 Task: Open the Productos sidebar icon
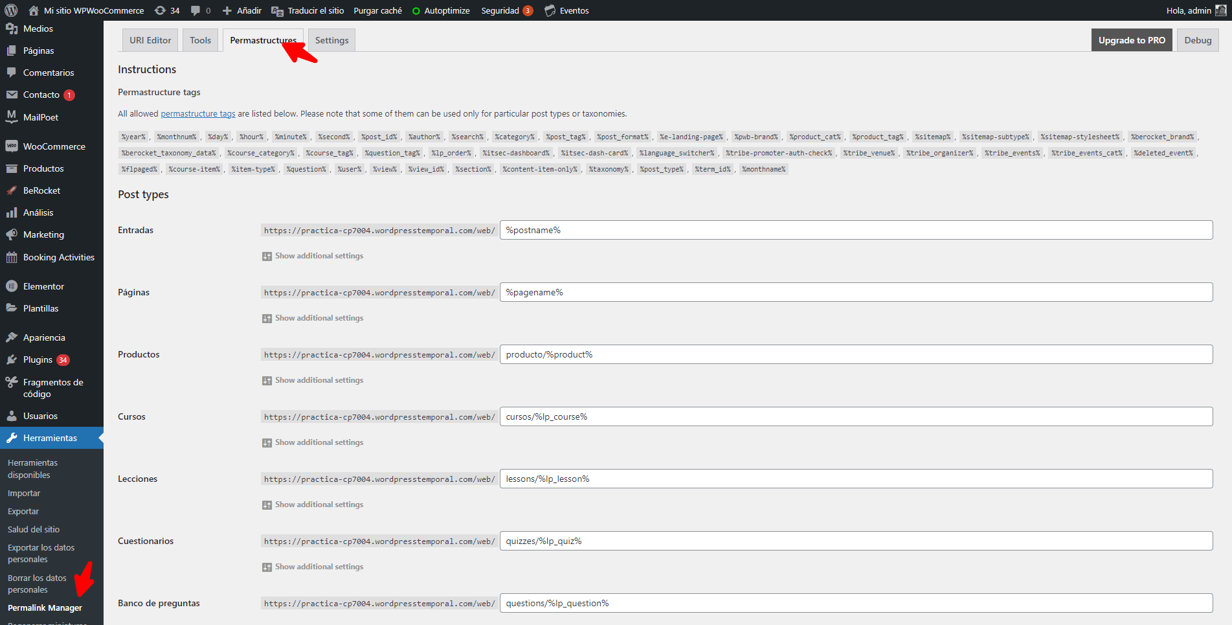pyautogui.click(x=12, y=168)
